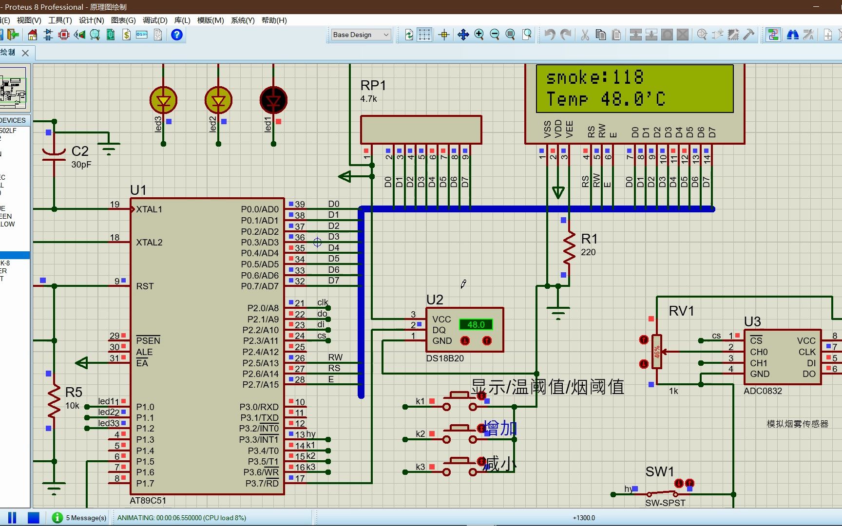Viewport: 842px width, 526px height.
Task: Click the RV1 potentiometer upper adjust button
Action: coord(644,339)
